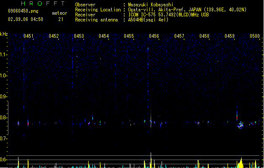Click the Receiver field label
Screen dimensions: 264x168
click(x=85, y=15)
